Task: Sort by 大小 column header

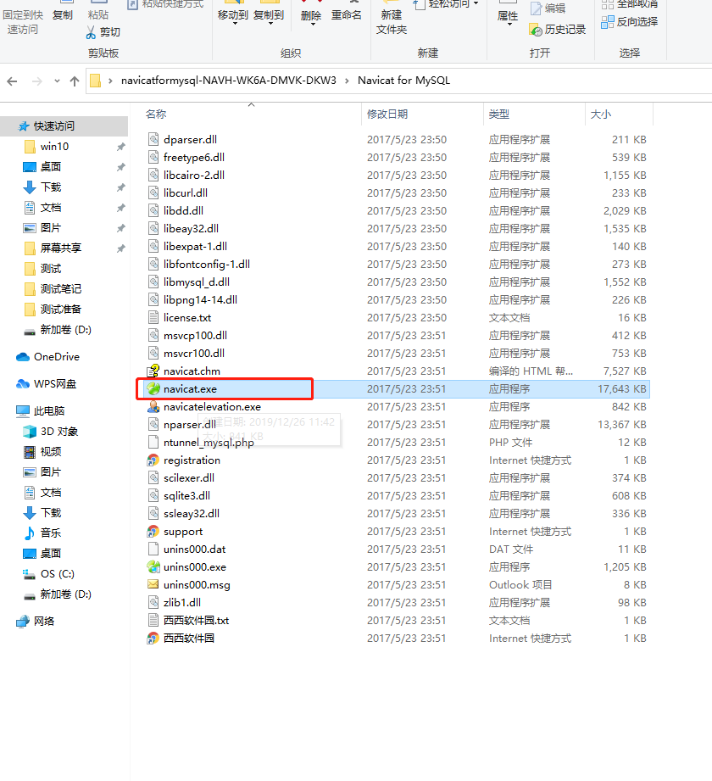Action: (600, 114)
